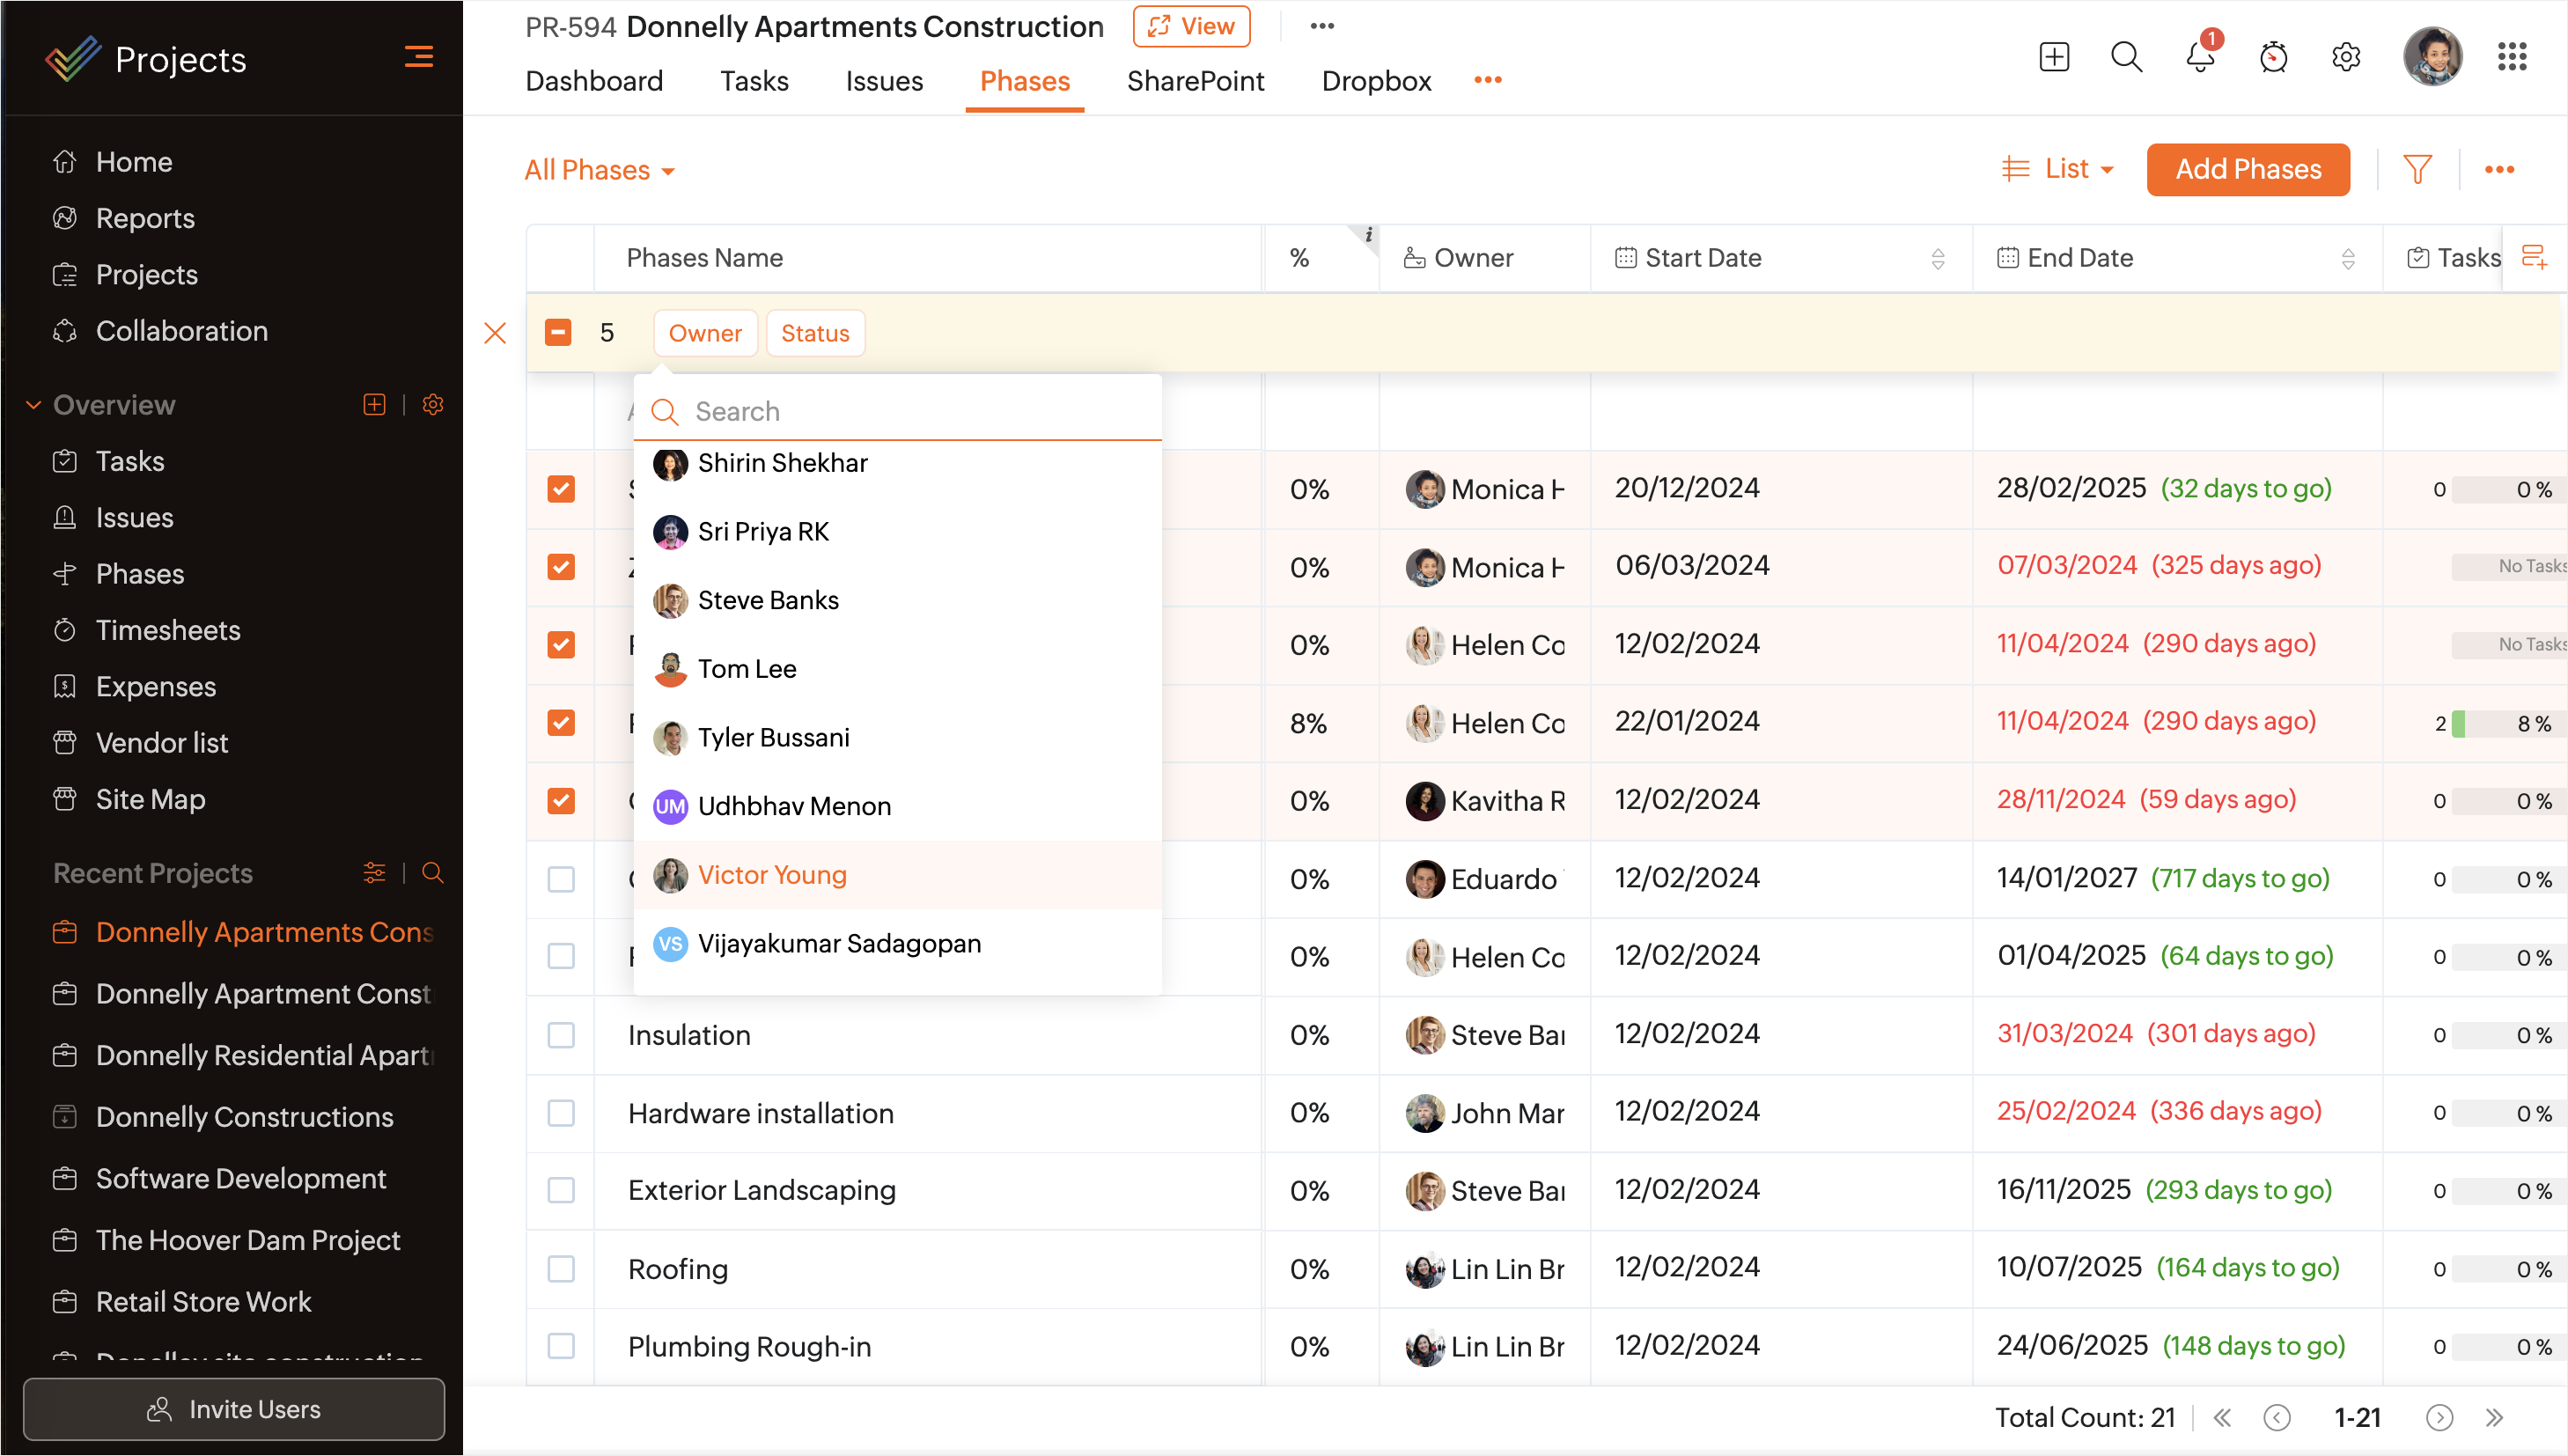
Task: Open the timer stopwatch icon
Action: click(2273, 57)
